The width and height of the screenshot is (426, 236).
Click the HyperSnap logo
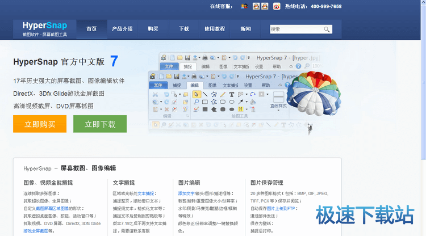point(45,29)
